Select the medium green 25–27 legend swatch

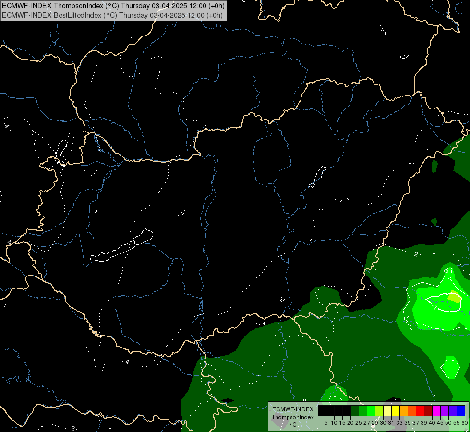point(363,410)
